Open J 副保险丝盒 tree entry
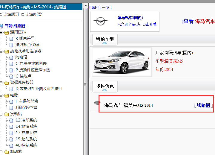This screenshot has height=155, width=215. pyautogui.click(x=27, y=107)
